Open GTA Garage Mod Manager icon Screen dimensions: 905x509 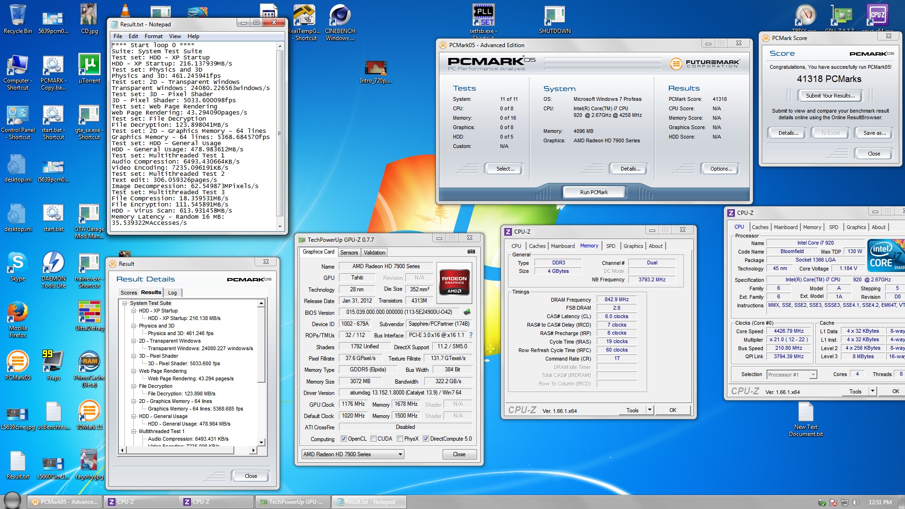pos(89,222)
